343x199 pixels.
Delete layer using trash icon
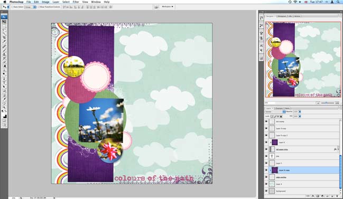pos(337,196)
